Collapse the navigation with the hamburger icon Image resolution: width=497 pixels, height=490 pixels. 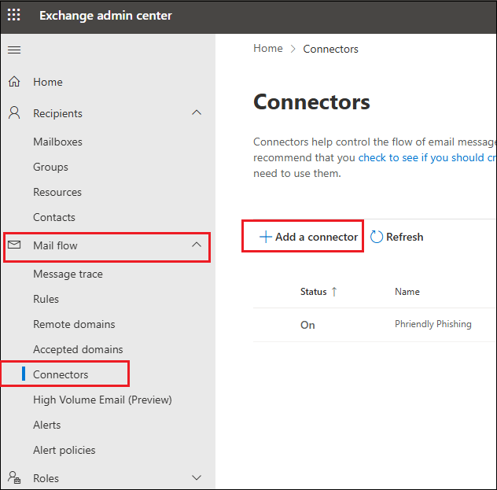coord(14,50)
